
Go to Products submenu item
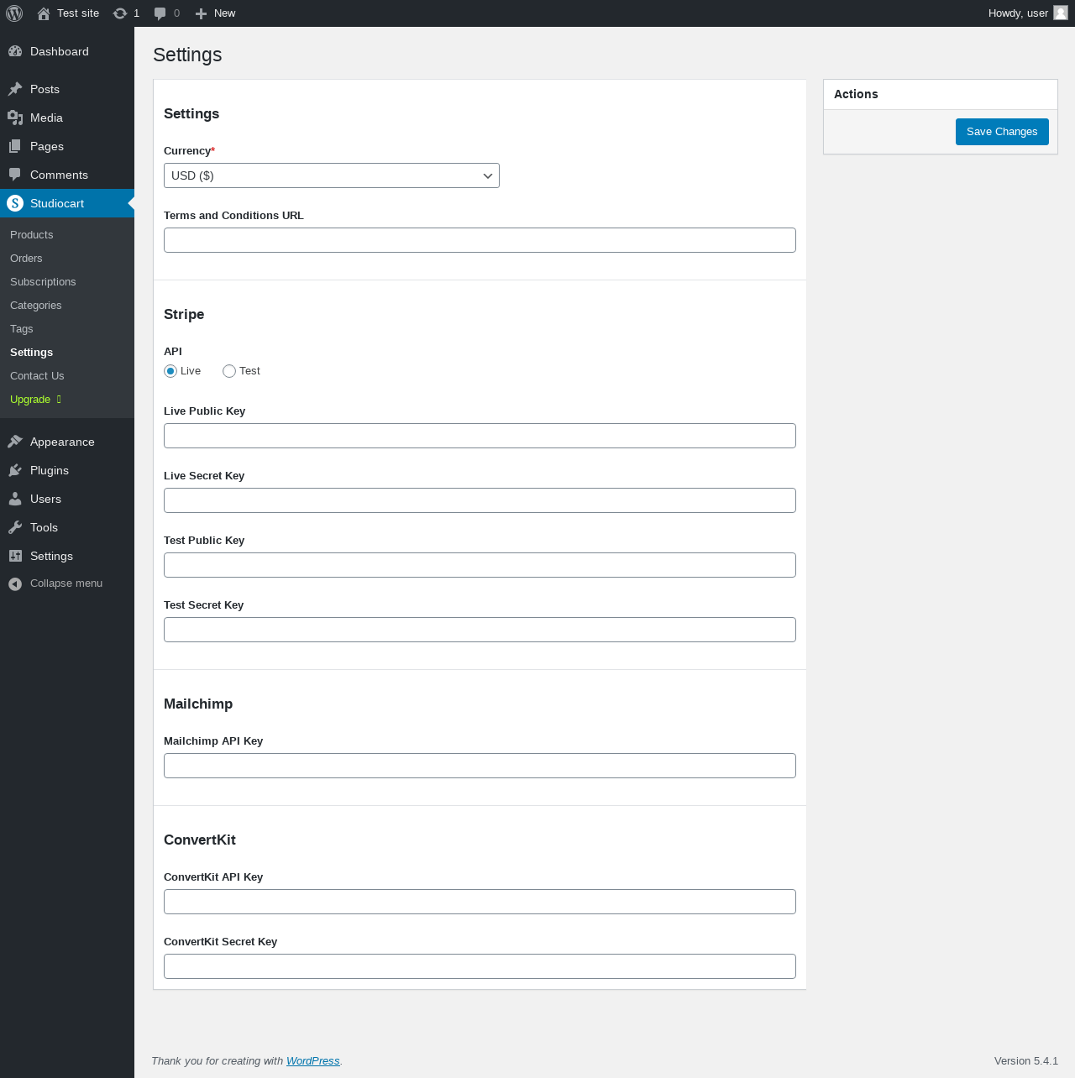pos(32,235)
